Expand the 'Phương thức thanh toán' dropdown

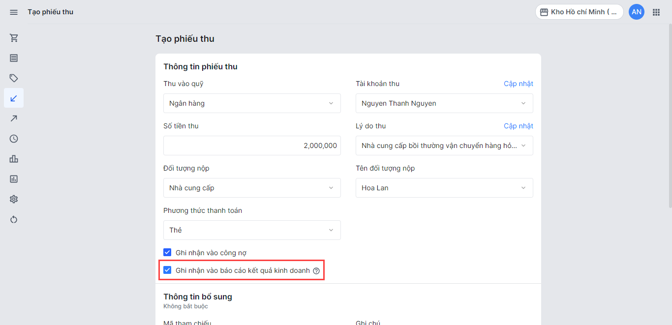click(x=252, y=230)
